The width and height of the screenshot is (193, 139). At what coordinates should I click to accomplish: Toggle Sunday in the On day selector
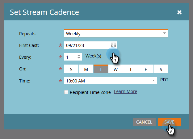[x=71, y=69]
